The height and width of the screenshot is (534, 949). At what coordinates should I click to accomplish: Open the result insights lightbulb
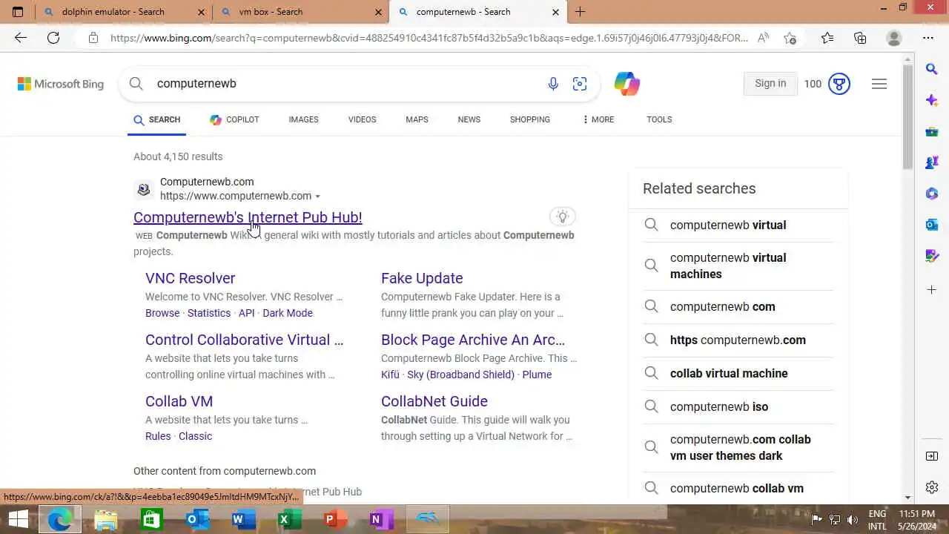pyautogui.click(x=563, y=217)
